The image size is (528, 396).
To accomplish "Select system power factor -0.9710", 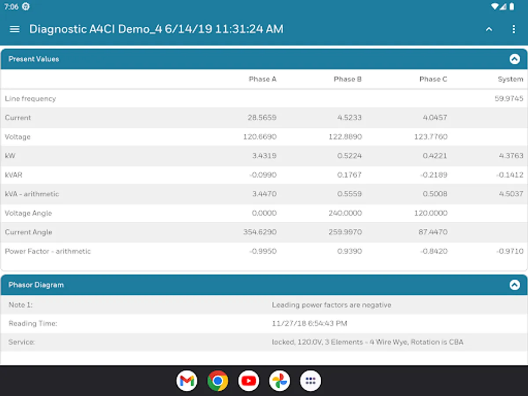I will click(510, 251).
